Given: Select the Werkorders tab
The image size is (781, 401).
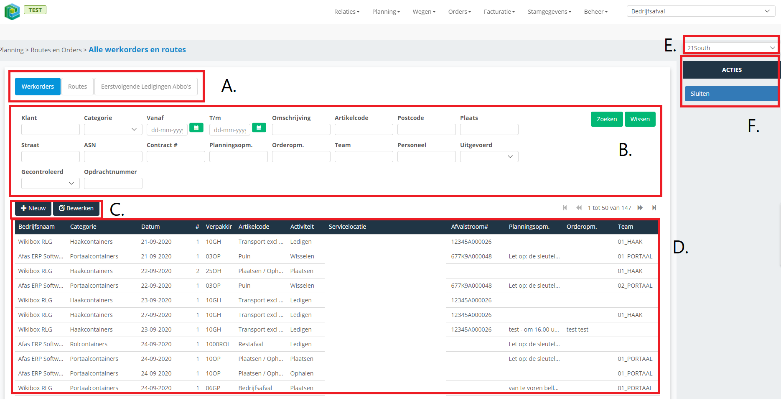Looking at the screenshot, I should click(x=38, y=87).
